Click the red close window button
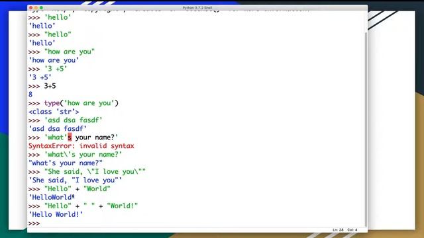This screenshot has height=238, width=424. [31, 8]
